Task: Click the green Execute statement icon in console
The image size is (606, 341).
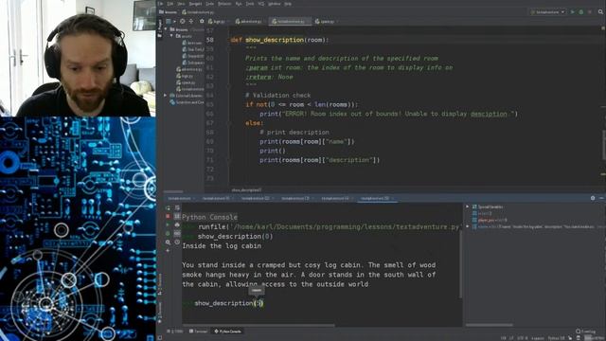Action: click(x=168, y=224)
